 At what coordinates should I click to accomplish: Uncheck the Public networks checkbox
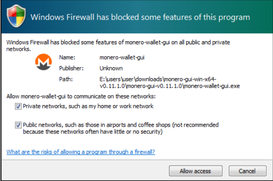(x=18, y=125)
